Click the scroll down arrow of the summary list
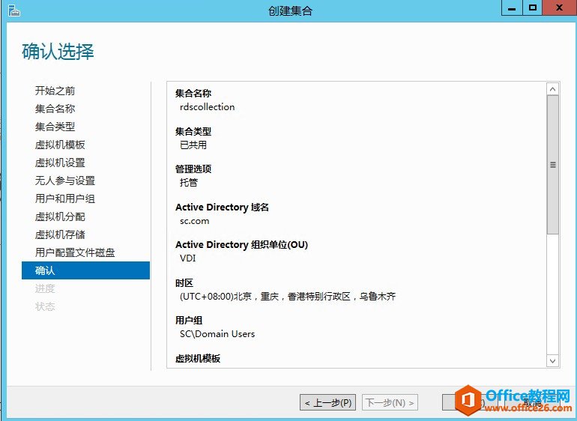577x421 pixels. point(552,360)
